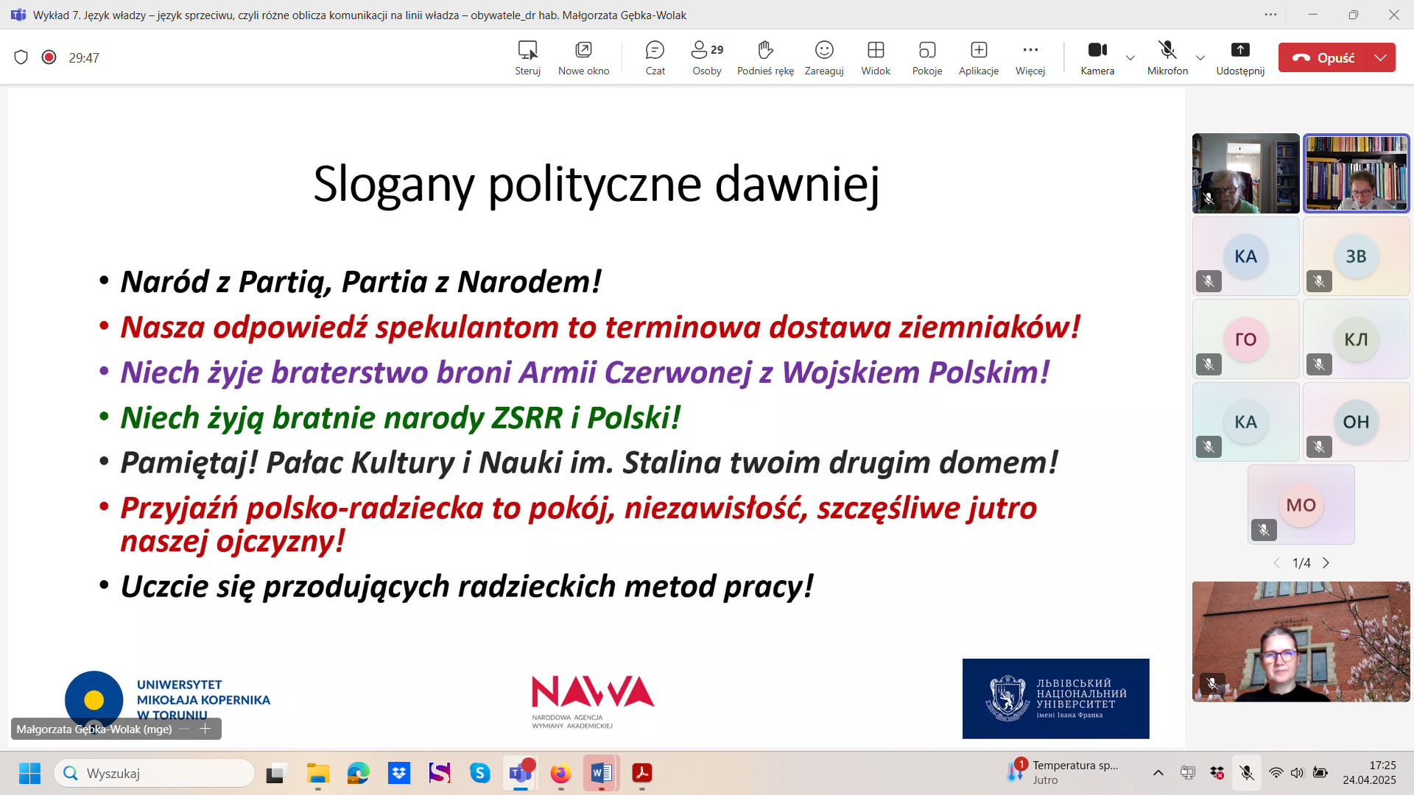Toggle the Kamera on or off
The height and width of the screenshot is (795, 1414).
[x=1097, y=57]
